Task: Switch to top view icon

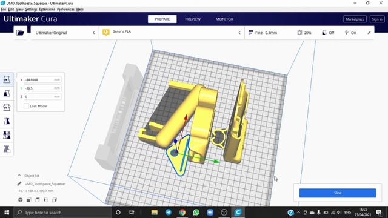Action: click(x=38, y=200)
